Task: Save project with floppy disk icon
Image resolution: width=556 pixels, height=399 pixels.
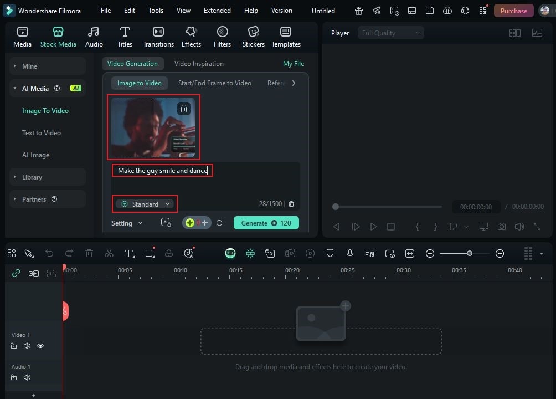Action: click(x=429, y=11)
